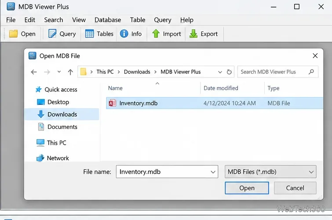Click the Query toolbar icon
Viewport: 332px width, 220px height.
tap(52, 34)
